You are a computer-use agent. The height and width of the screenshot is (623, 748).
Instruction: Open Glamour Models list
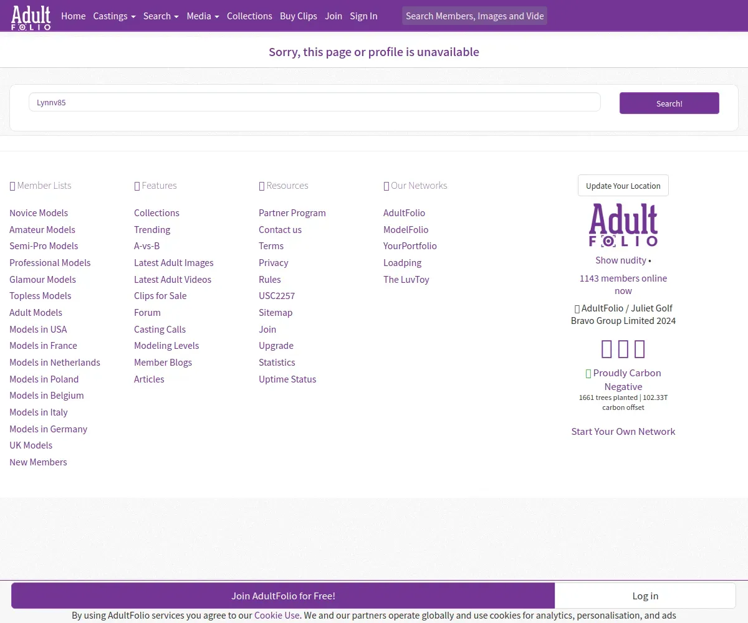pos(42,279)
